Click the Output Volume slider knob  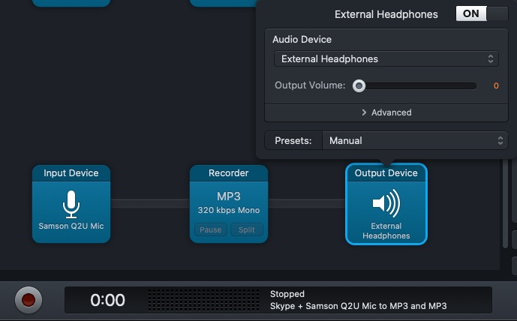[x=359, y=86]
